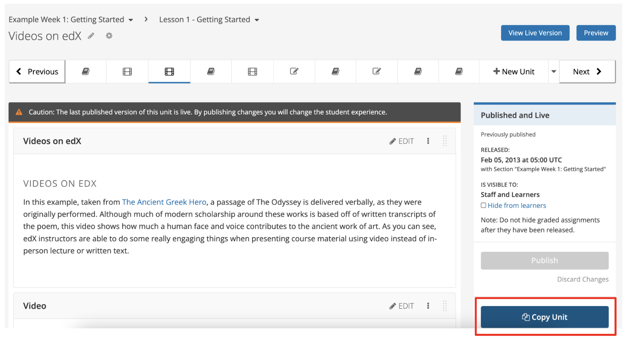628x346 pixels.
Task: Select the first book-icon unit tab
Action: pyautogui.click(x=86, y=72)
